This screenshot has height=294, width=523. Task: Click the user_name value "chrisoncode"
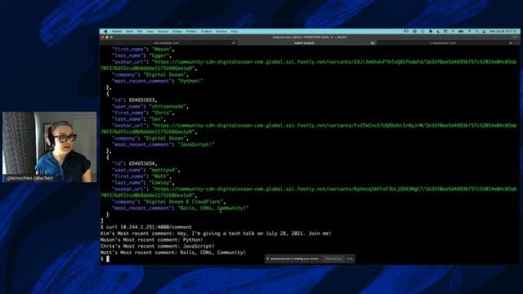coord(168,106)
